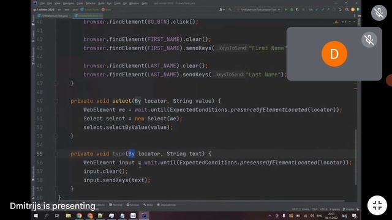Show hidden tray icons chevron
This screenshot has width=392, height=220.
[x=270, y=216]
